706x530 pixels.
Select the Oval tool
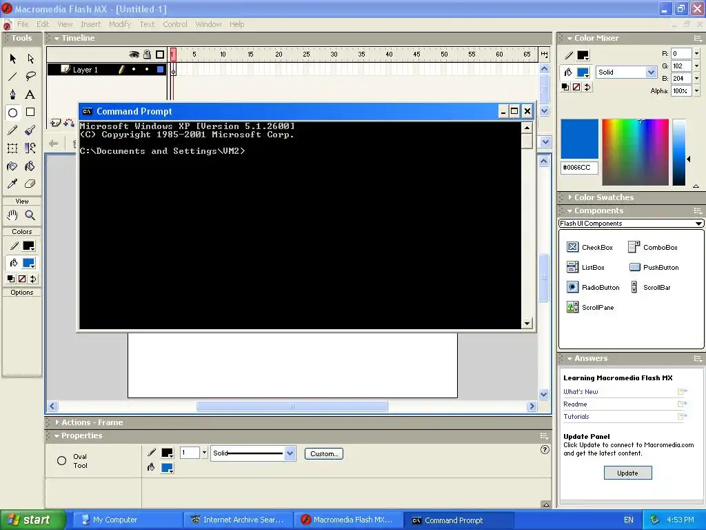[12, 112]
